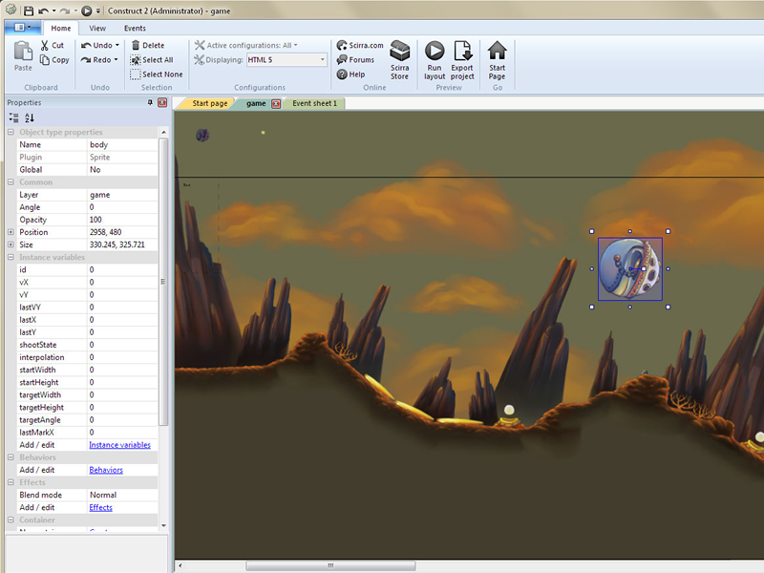The image size is (764, 573).
Task: Go to the Start Page via ribbon
Action: (x=497, y=52)
